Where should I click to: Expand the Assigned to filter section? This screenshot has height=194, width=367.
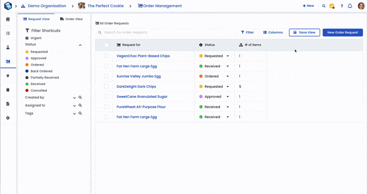[74, 105]
